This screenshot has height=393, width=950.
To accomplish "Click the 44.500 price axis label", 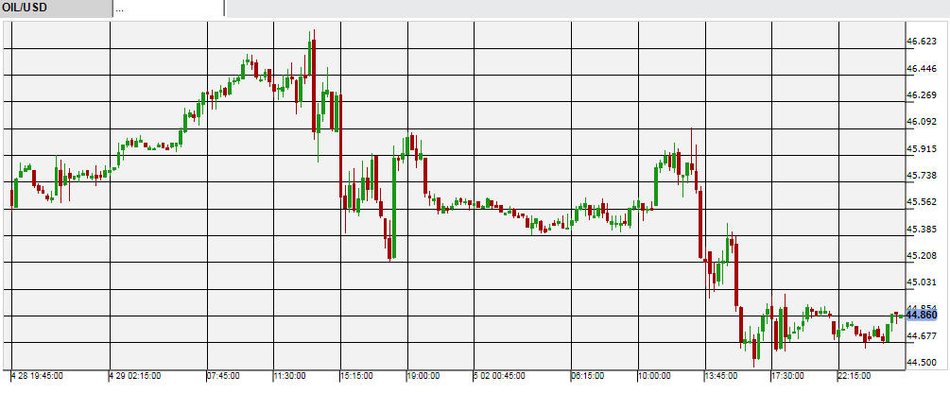I will [x=921, y=363].
